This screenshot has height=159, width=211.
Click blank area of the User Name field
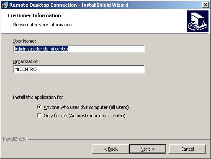coord(106,49)
